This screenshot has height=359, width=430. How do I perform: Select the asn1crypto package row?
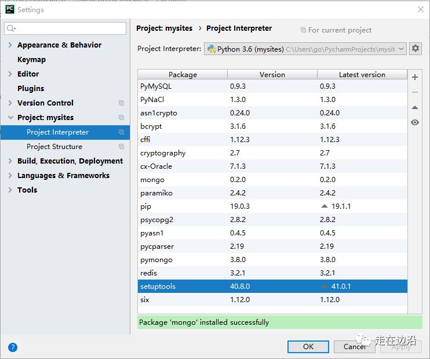pyautogui.click(x=272, y=113)
